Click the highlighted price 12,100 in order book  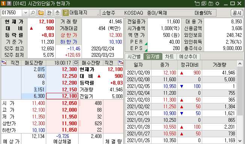[62, 96]
